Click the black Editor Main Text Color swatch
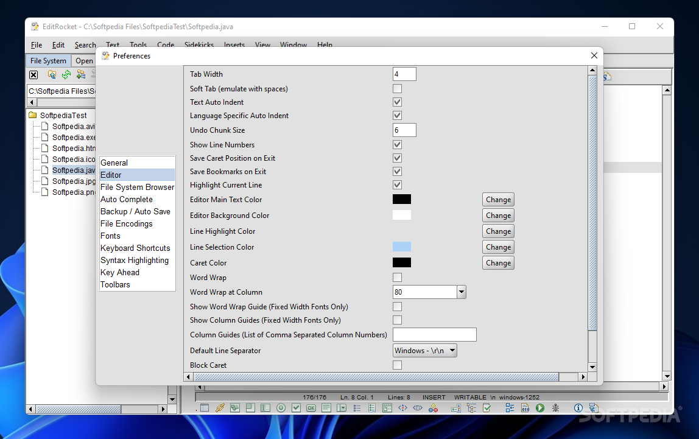 click(x=402, y=199)
